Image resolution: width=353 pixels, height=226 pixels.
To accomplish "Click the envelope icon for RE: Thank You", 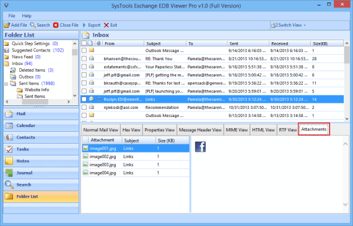I will tap(91, 59).
